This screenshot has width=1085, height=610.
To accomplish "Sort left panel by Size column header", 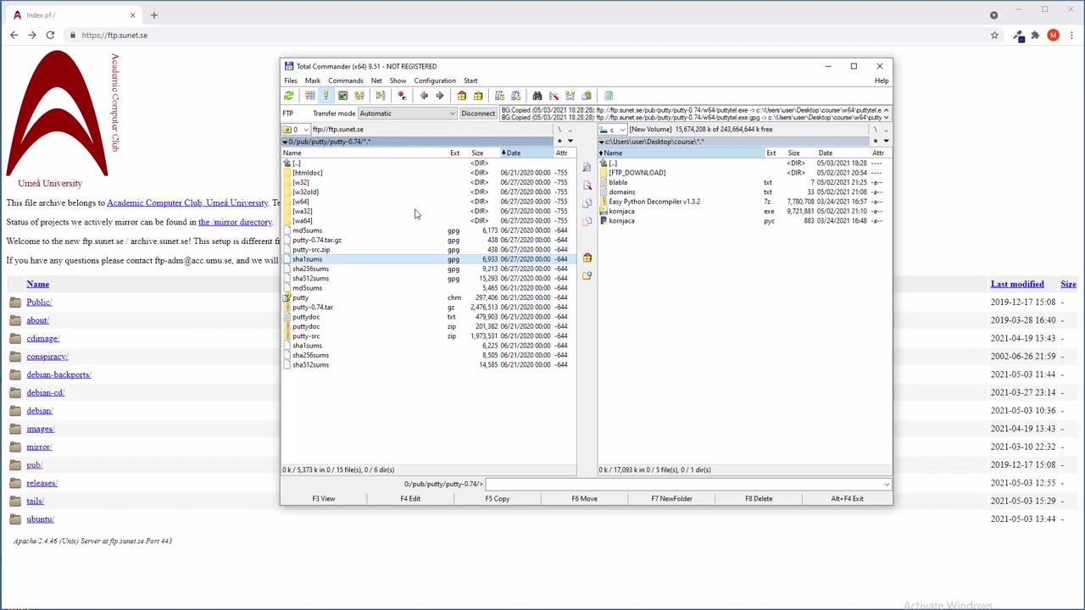I will point(477,153).
